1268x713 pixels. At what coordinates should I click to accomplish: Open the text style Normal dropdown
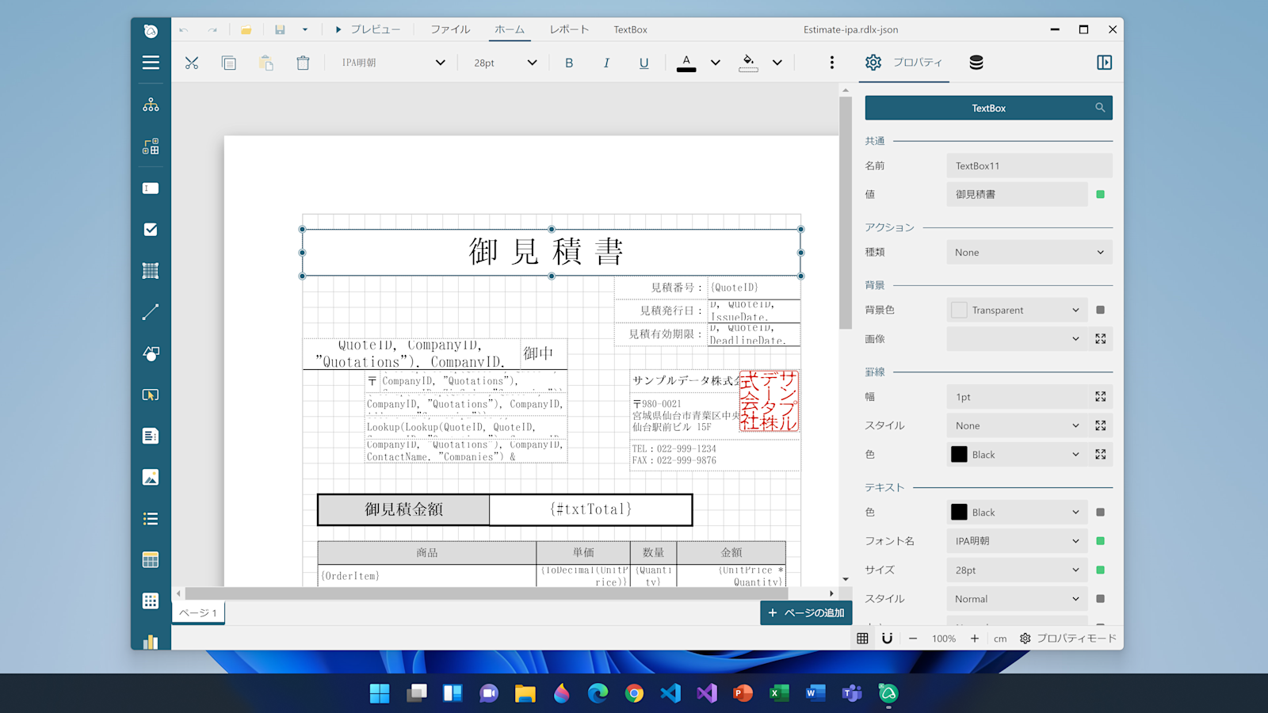(x=1017, y=599)
